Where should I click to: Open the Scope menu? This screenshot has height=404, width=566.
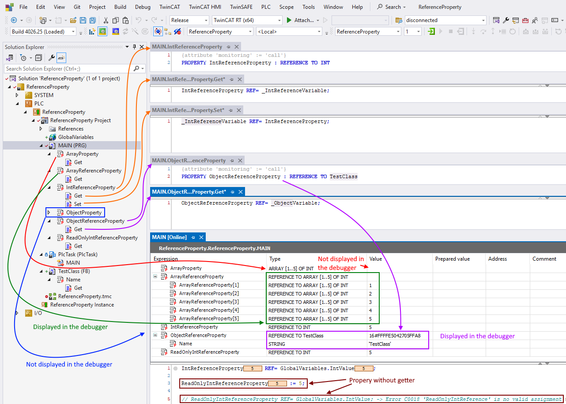[x=287, y=7]
